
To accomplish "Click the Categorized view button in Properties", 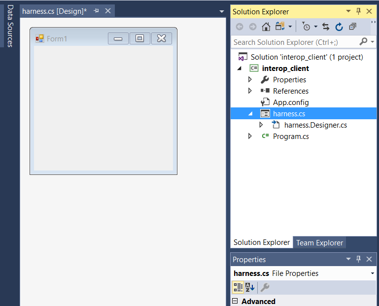I will click(x=238, y=287).
